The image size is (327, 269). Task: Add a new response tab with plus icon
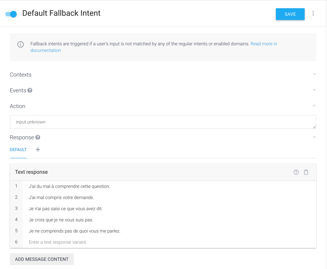click(38, 150)
